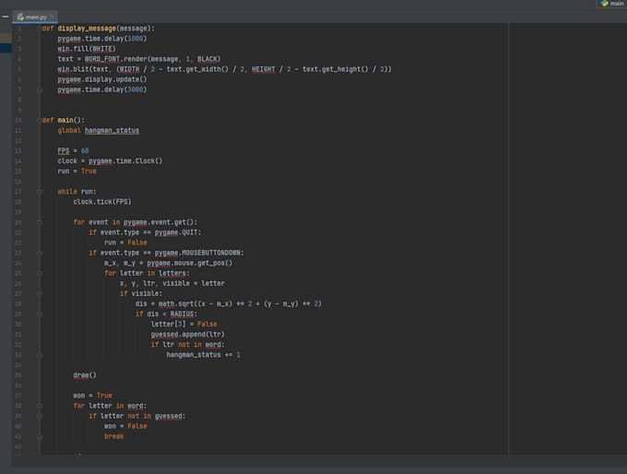This screenshot has width=627, height=474.
Task: Collapse the display_message function fold marker
Action: click(x=39, y=29)
